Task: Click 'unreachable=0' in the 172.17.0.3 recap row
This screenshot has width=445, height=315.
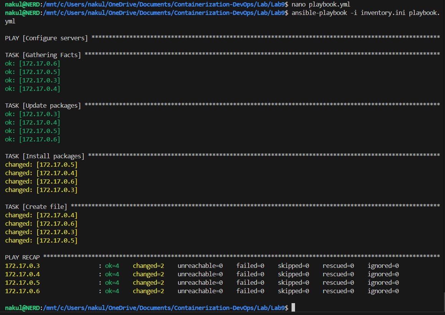Action: (x=200, y=266)
